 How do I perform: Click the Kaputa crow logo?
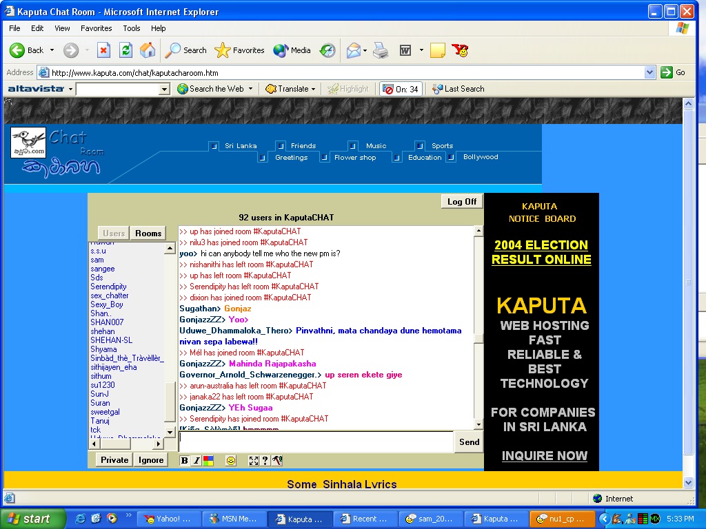28,143
